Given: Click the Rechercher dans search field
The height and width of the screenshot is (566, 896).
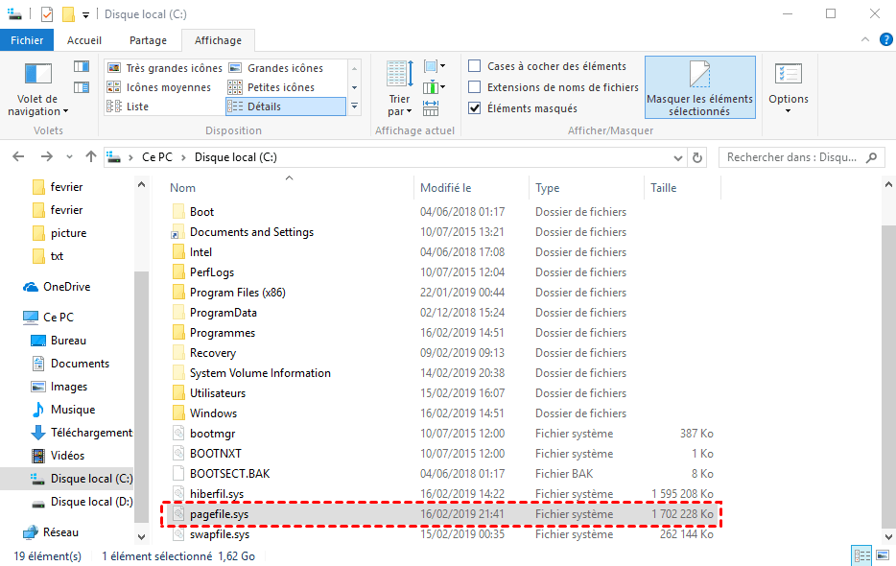Looking at the screenshot, I should [x=802, y=157].
